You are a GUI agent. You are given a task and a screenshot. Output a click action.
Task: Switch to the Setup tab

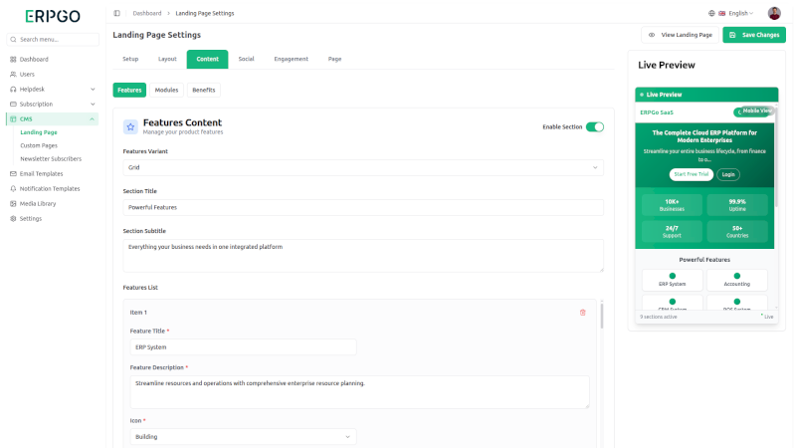pos(130,59)
